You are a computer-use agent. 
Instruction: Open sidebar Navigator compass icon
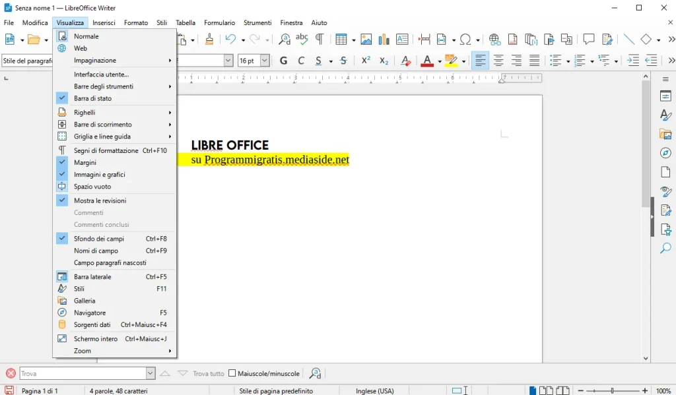pos(665,153)
